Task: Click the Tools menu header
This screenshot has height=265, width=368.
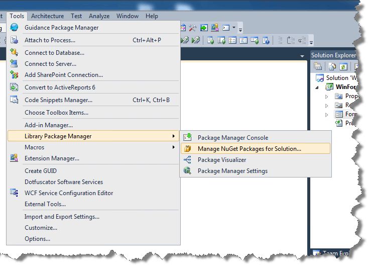Action: (17, 16)
